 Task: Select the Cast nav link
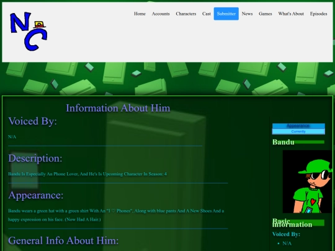point(207,14)
